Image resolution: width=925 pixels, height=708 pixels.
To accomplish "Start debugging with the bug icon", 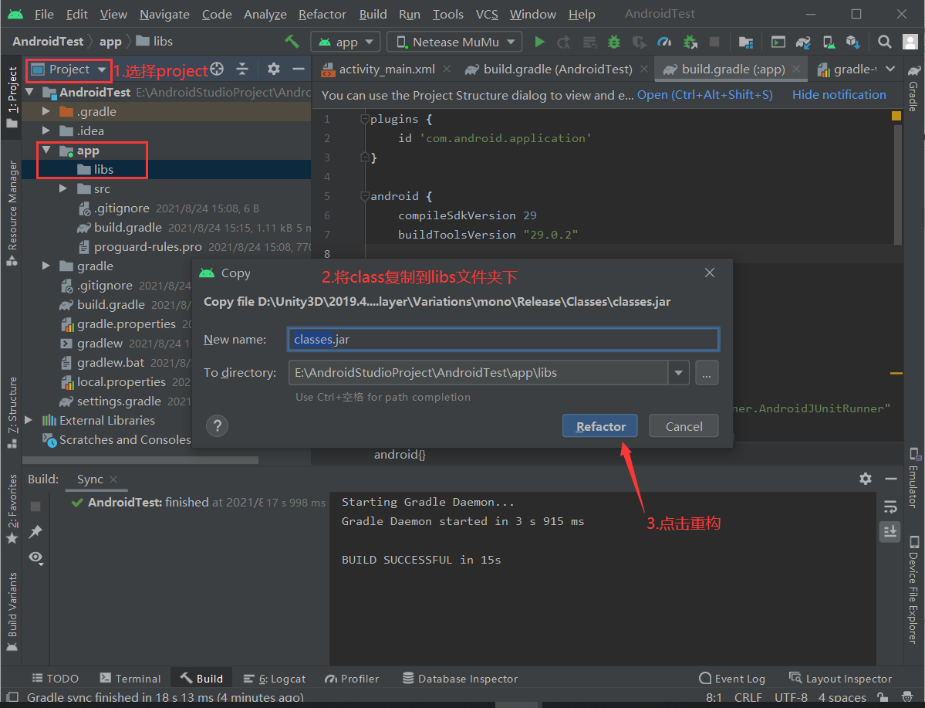I will coord(614,42).
